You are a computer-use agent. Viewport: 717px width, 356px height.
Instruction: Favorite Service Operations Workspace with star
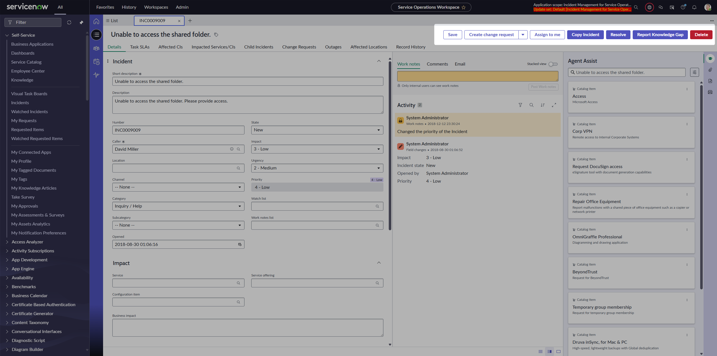click(x=464, y=8)
